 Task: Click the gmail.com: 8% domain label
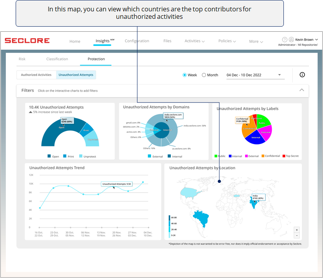tap(133, 123)
